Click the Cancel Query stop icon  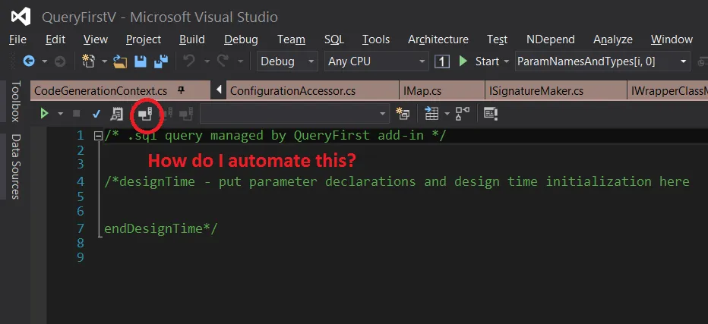76,114
